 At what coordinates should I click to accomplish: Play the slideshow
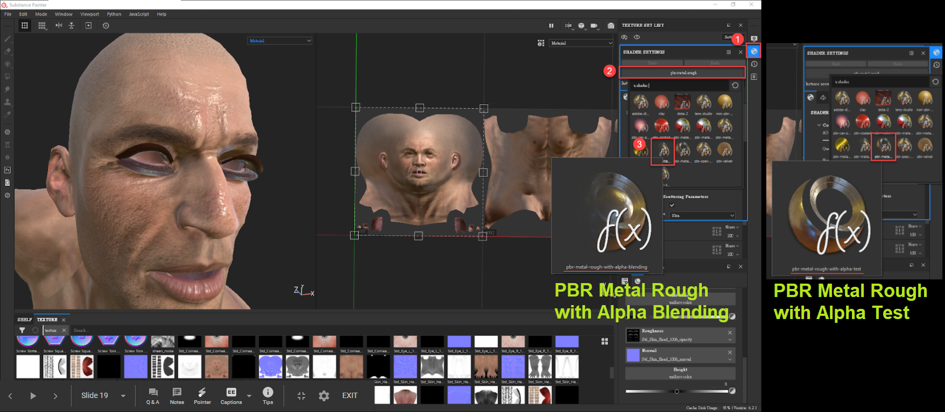tap(33, 396)
